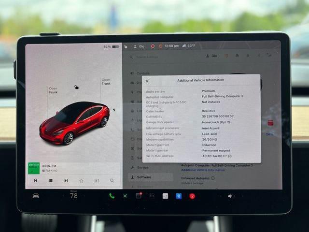Tap the connectivity signal icon in settings header

tap(269, 56)
